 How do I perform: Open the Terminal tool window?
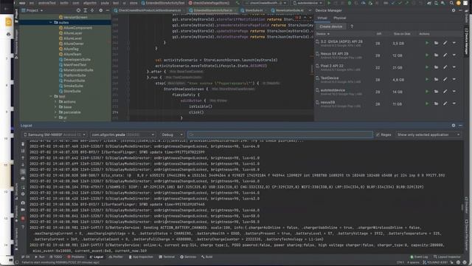click(x=167, y=257)
